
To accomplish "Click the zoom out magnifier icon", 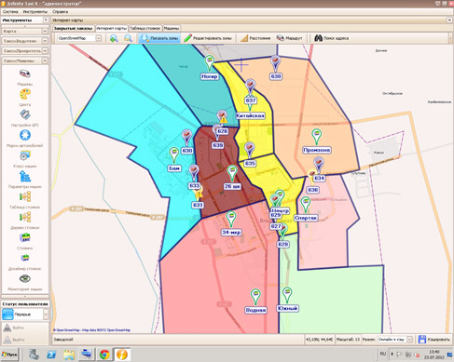I will pos(128,38).
